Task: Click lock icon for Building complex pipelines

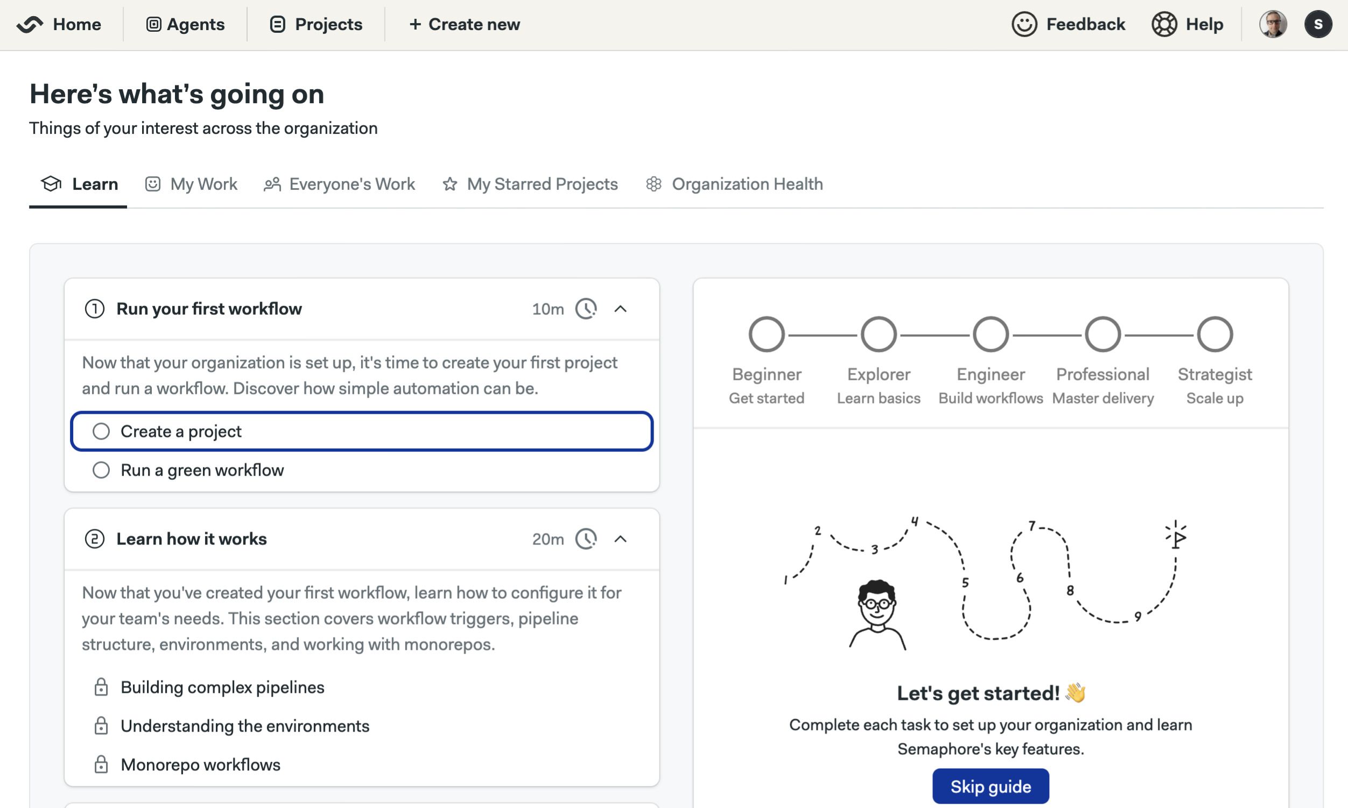Action: pos(101,687)
